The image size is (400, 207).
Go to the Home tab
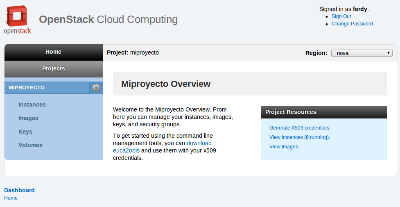tap(54, 52)
